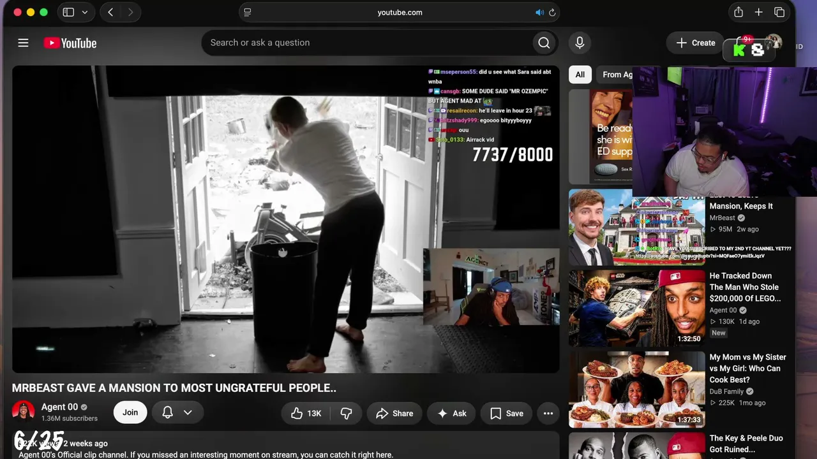Open the LEGO theft video thumbnail

(x=637, y=309)
